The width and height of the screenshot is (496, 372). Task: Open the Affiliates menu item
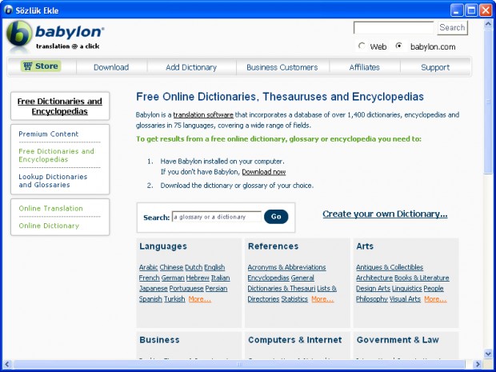(365, 67)
